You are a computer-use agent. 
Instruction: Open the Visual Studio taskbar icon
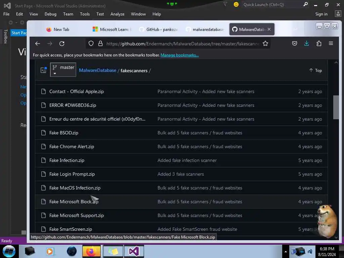pos(134,251)
